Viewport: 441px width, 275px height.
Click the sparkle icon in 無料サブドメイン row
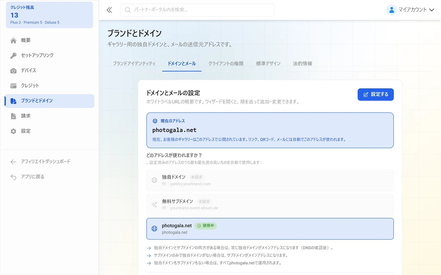(x=154, y=204)
